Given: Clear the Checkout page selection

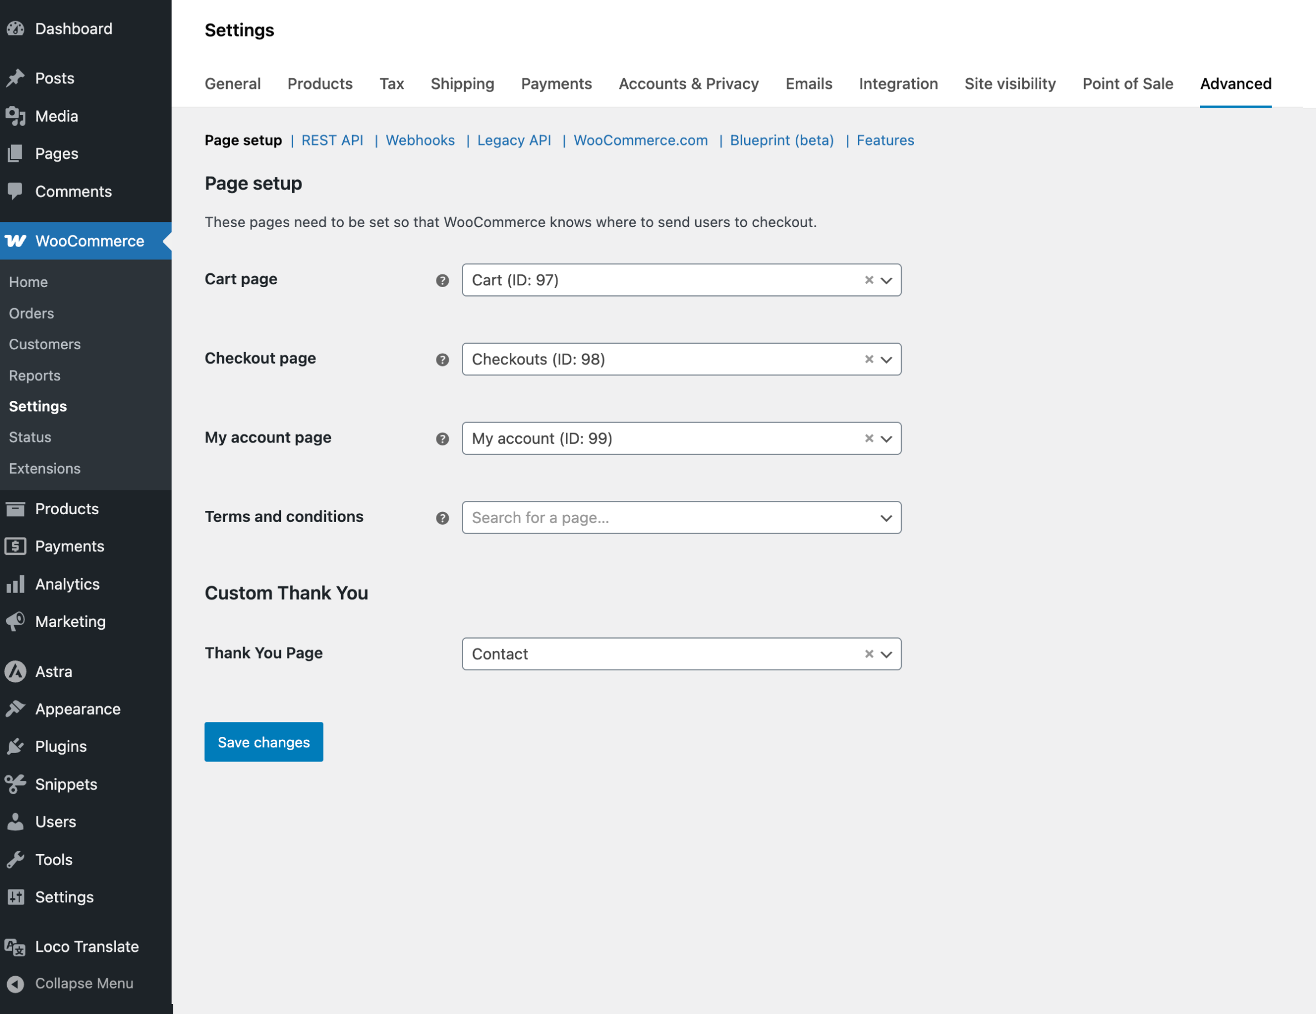Looking at the screenshot, I should tap(869, 359).
